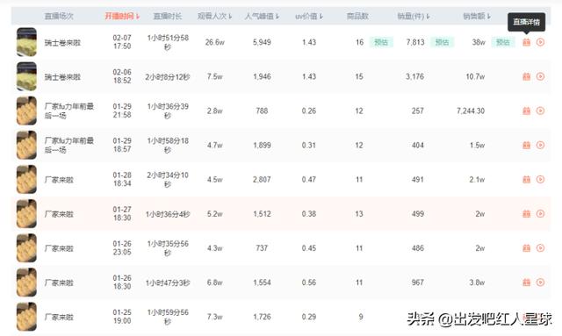Open live details icon for 02-07 17:50 row

pos(526,42)
